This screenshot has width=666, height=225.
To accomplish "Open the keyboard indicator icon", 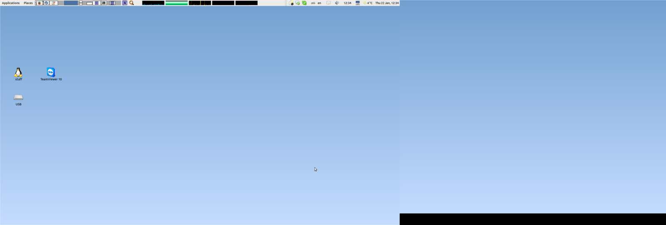I will (x=313, y=3).
